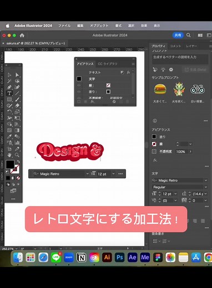Open the ファイル menu

[x=64, y=25]
